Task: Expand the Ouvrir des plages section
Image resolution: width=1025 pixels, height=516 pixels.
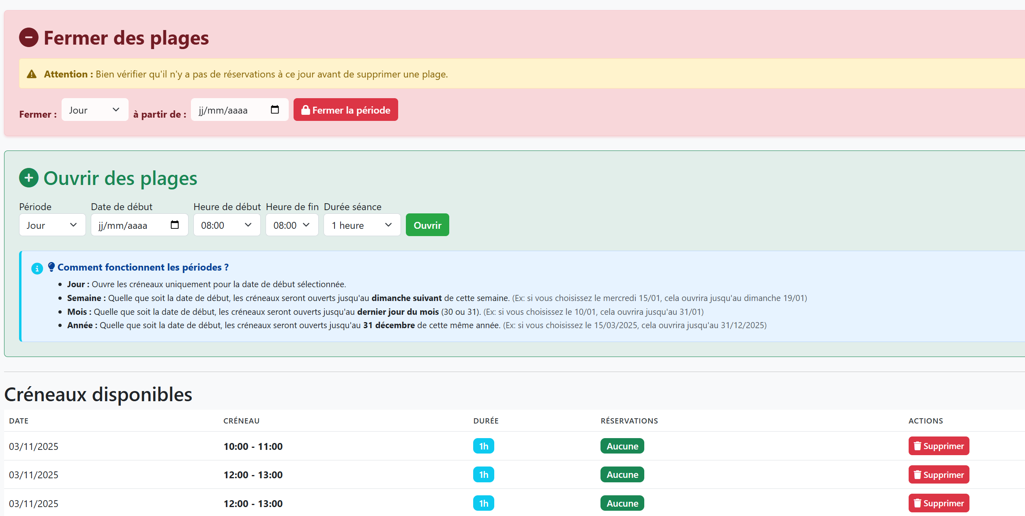Action: pyautogui.click(x=28, y=178)
